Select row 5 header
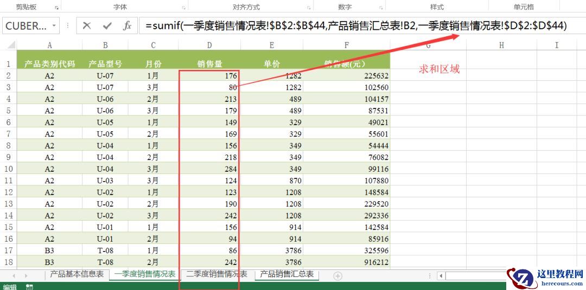This screenshot has width=586, height=290. tap(8, 111)
